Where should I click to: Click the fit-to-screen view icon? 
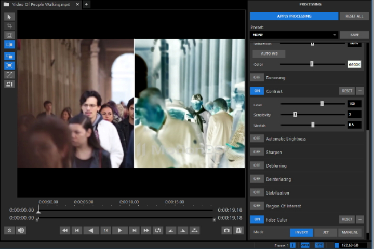click(9, 65)
